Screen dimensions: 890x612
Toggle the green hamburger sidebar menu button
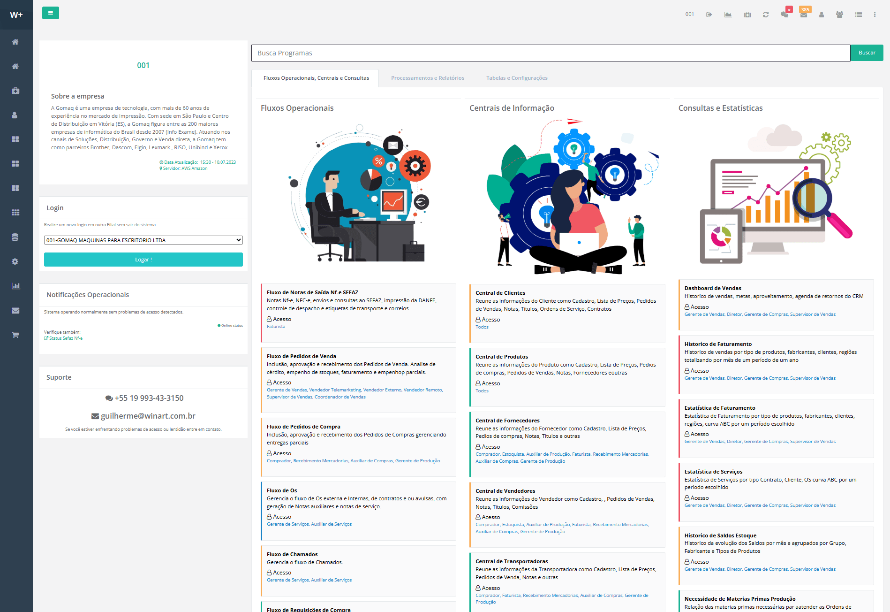50,13
